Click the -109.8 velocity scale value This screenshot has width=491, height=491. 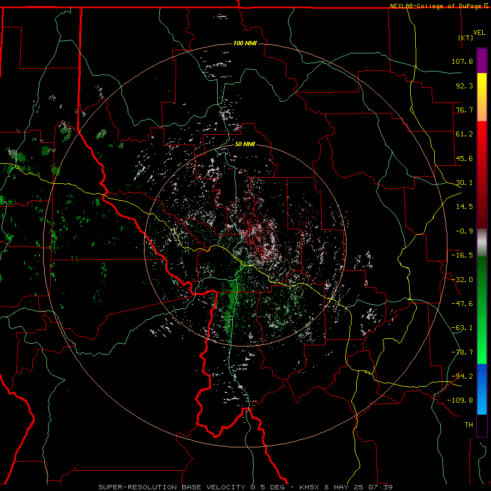click(x=460, y=400)
